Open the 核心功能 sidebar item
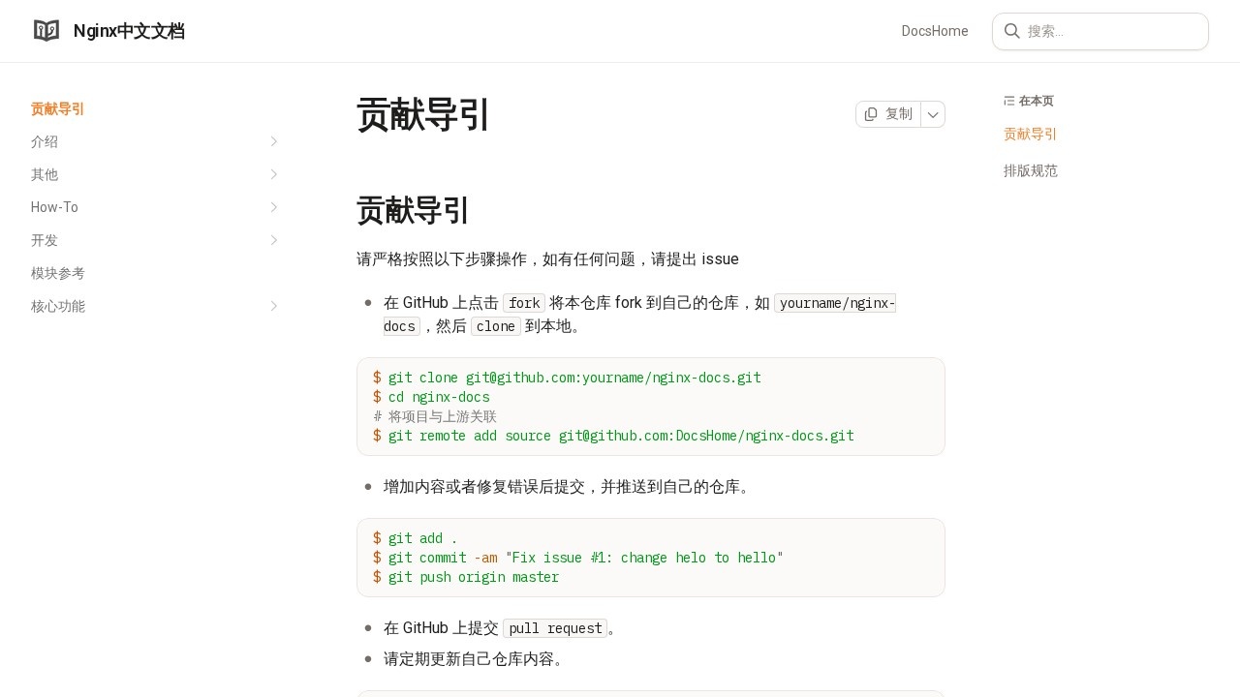The image size is (1240, 697). coord(58,306)
